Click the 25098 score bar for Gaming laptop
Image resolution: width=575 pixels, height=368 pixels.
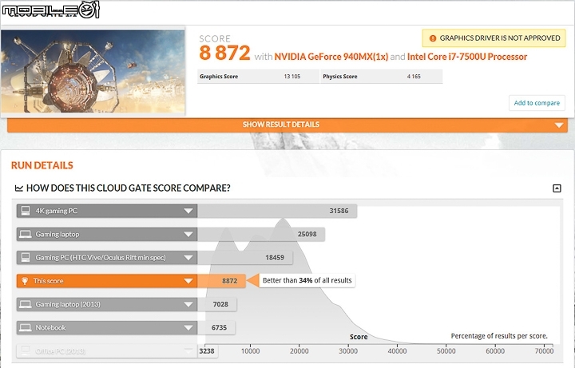(x=260, y=234)
